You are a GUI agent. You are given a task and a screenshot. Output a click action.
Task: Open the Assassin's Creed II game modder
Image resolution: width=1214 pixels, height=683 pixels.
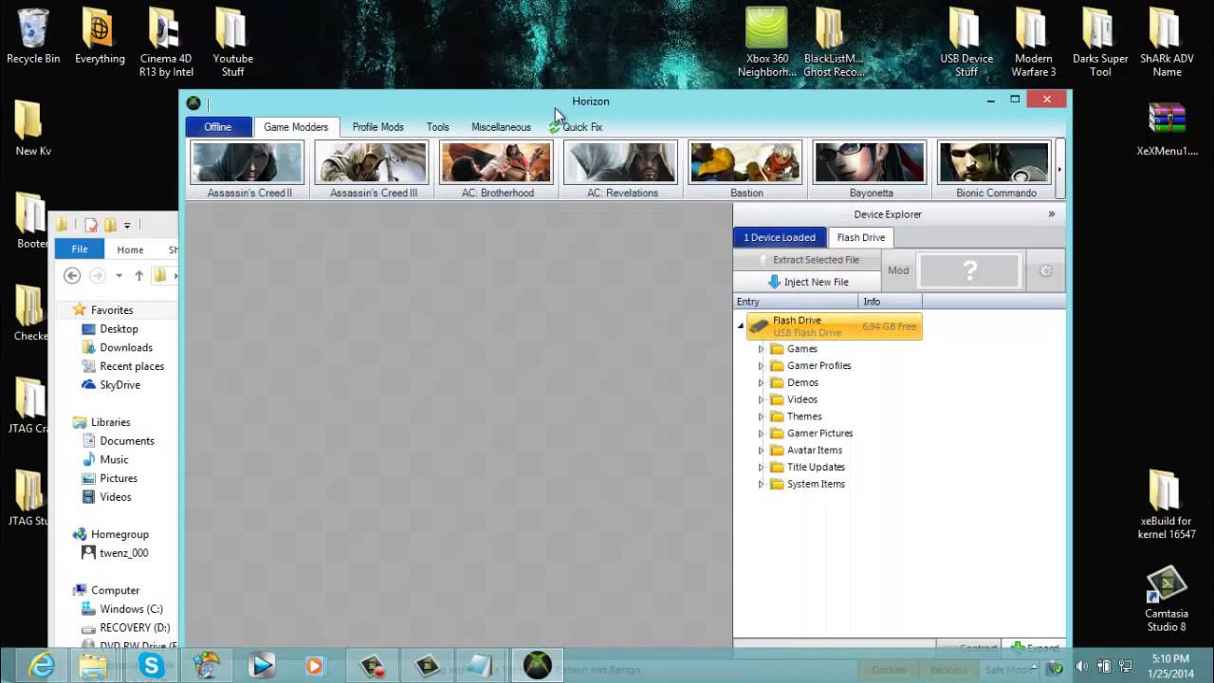click(x=248, y=170)
